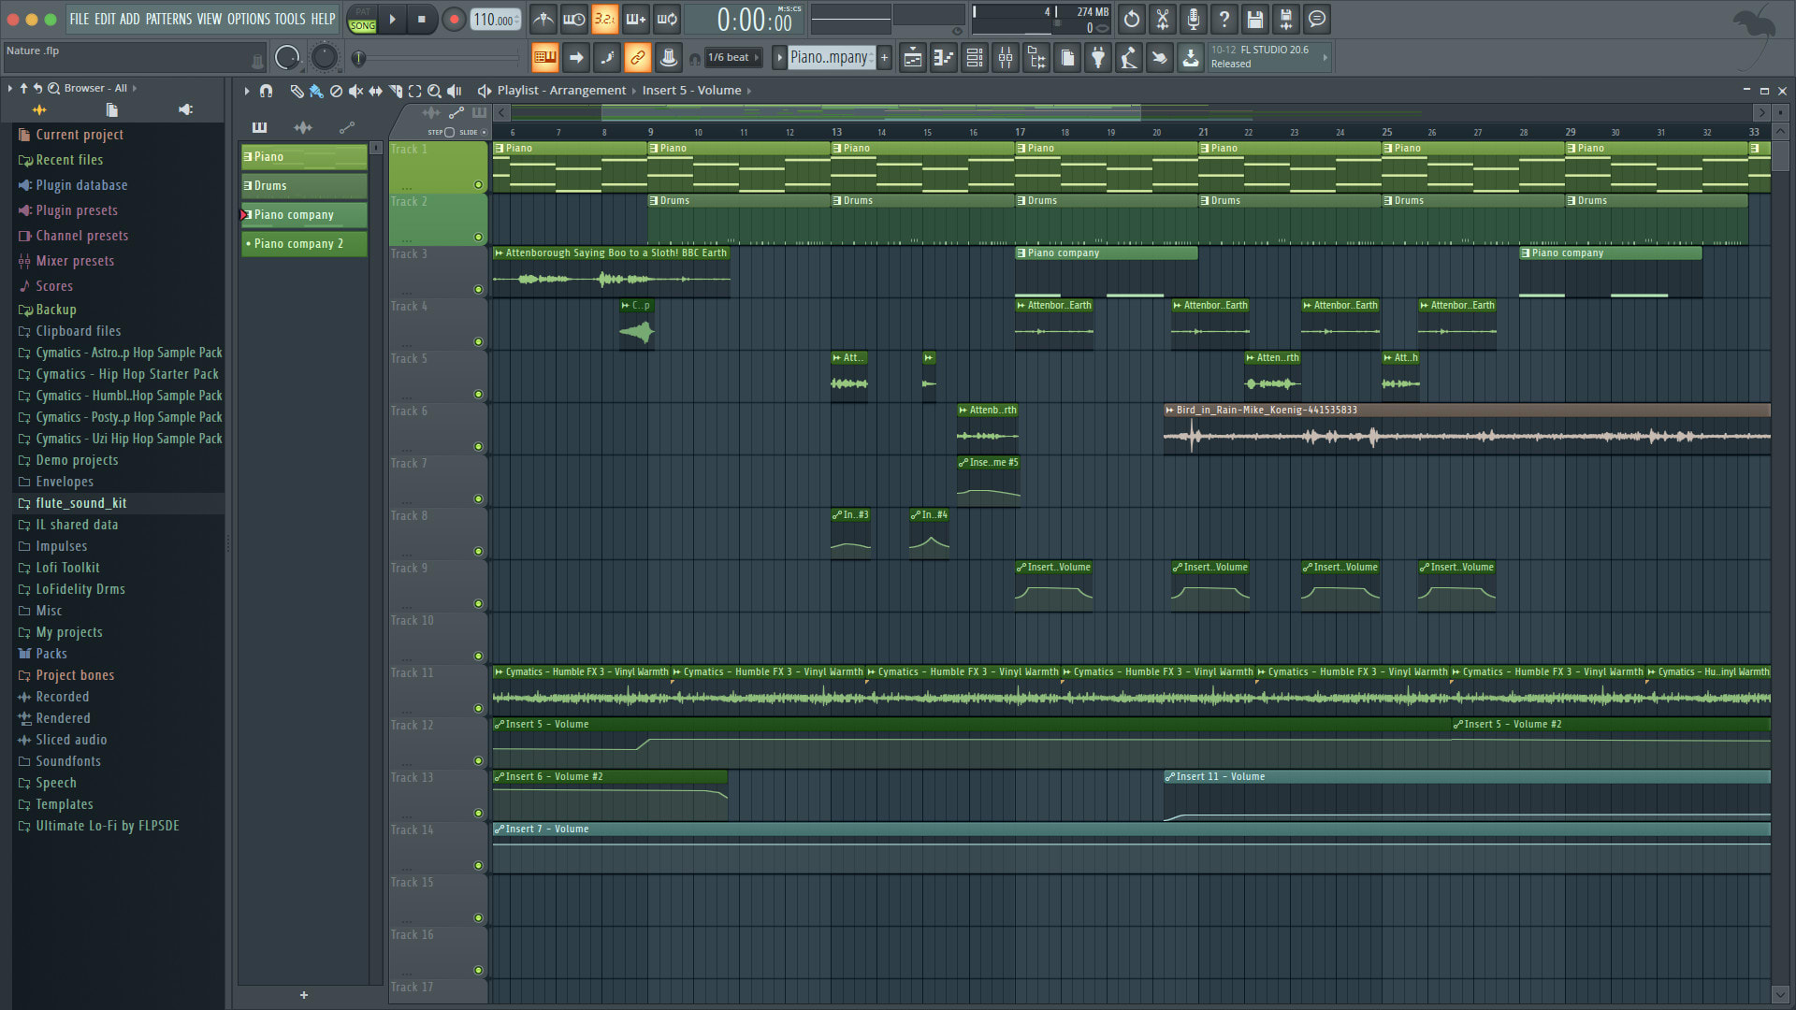Click the Piano..mpany instrument selector dropdown
1796x1010 pixels.
[829, 57]
